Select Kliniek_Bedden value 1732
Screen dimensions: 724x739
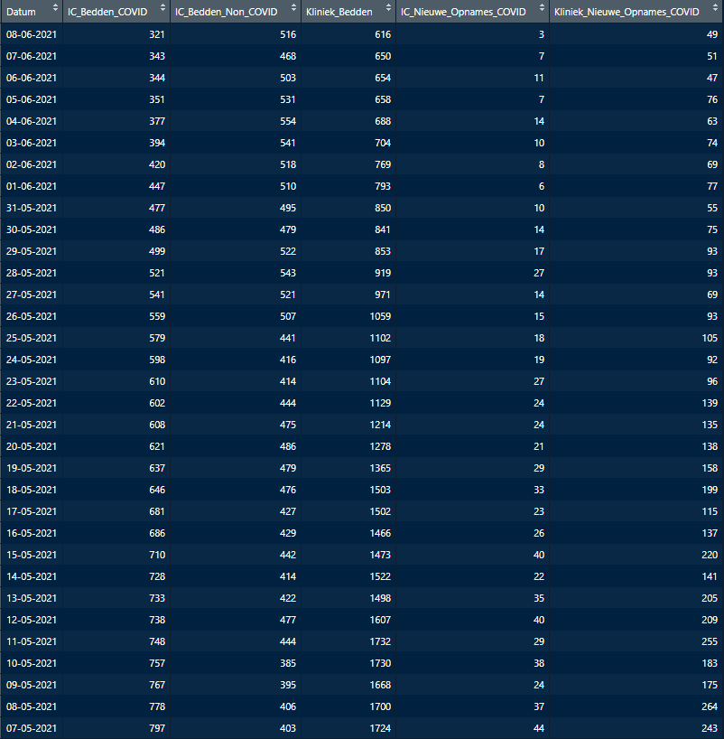pos(380,641)
